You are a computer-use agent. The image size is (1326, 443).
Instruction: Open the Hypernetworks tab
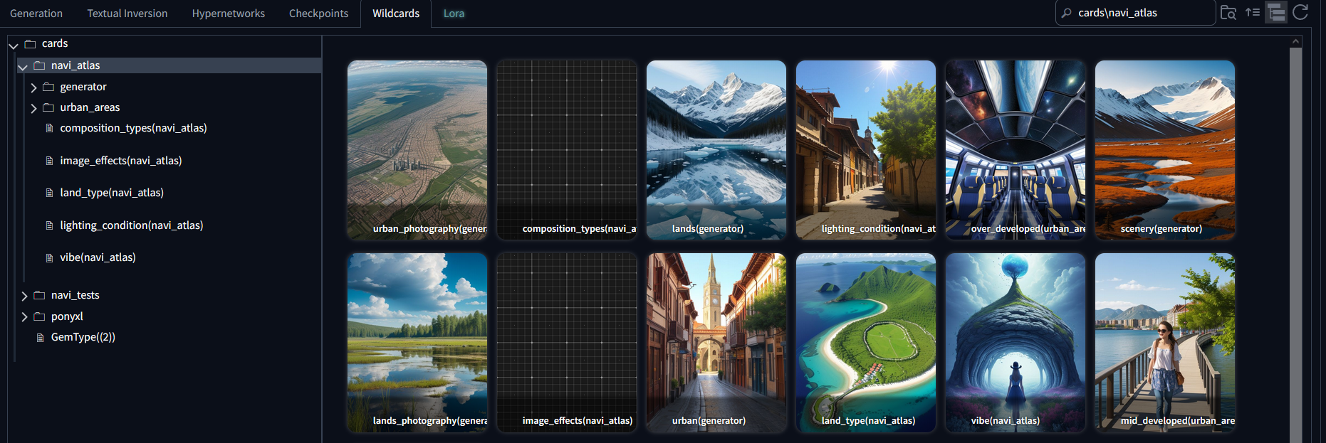coord(229,14)
